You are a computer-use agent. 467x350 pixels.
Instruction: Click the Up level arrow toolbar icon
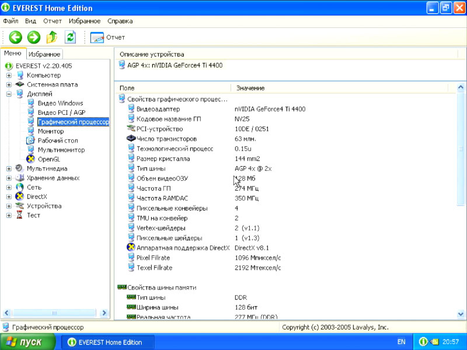tap(52, 37)
